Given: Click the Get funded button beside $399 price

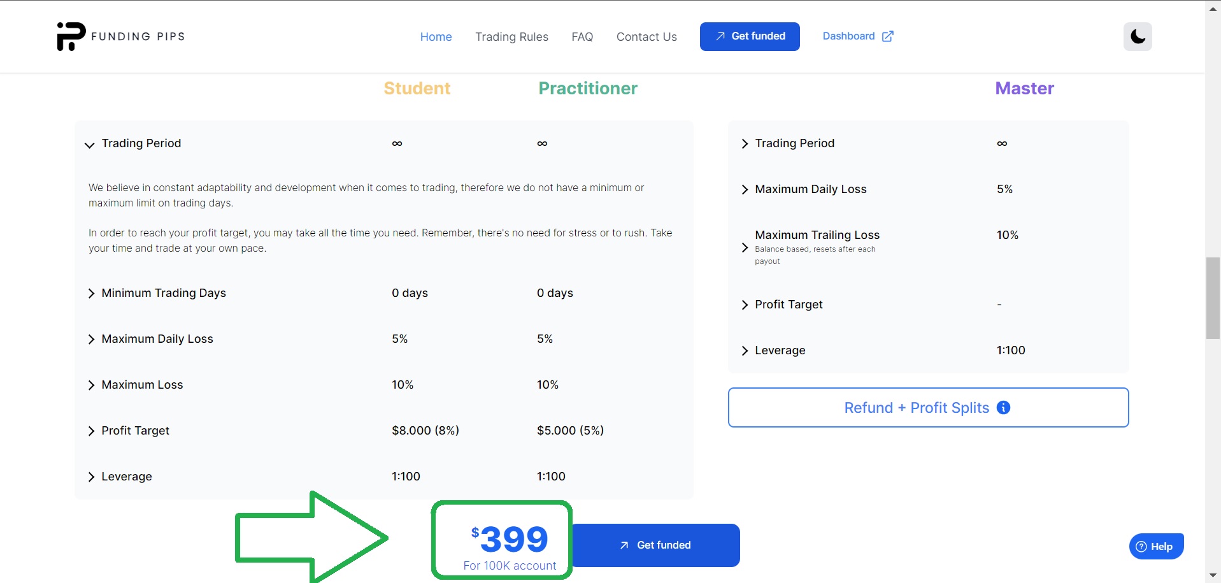Looking at the screenshot, I should coord(656,545).
